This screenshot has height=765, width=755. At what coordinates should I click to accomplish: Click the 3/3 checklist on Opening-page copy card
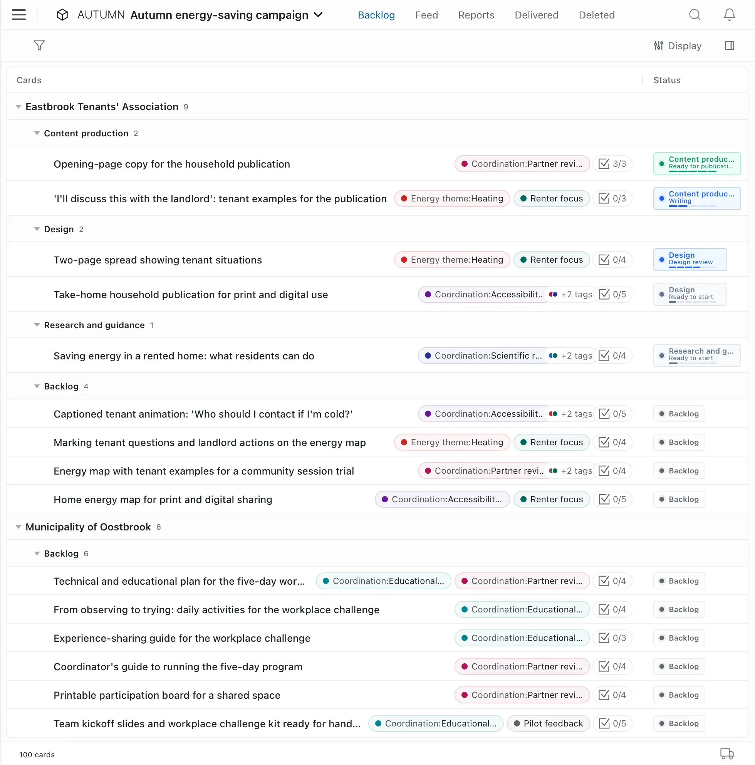612,164
